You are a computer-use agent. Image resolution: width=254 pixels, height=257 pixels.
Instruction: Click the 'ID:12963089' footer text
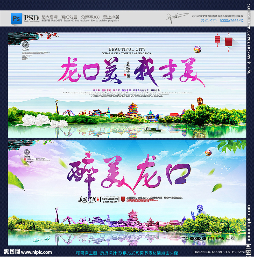coord(203,252)
